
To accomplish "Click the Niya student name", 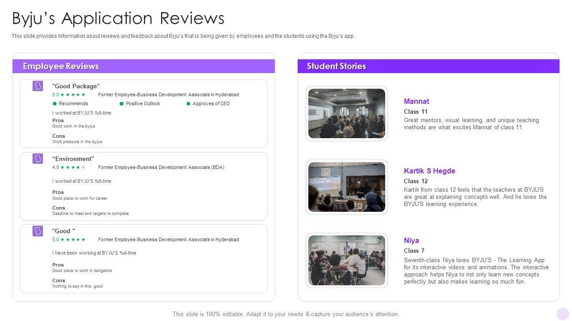I will tap(411, 240).
